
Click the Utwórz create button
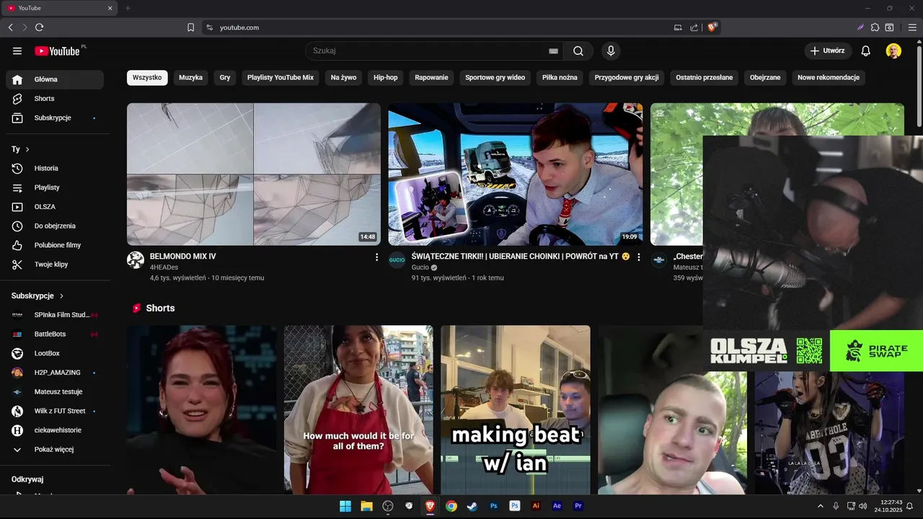pos(828,51)
